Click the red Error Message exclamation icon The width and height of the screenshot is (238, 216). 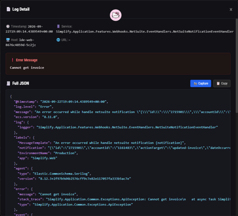pyautogui.click(x=12, y=60)
